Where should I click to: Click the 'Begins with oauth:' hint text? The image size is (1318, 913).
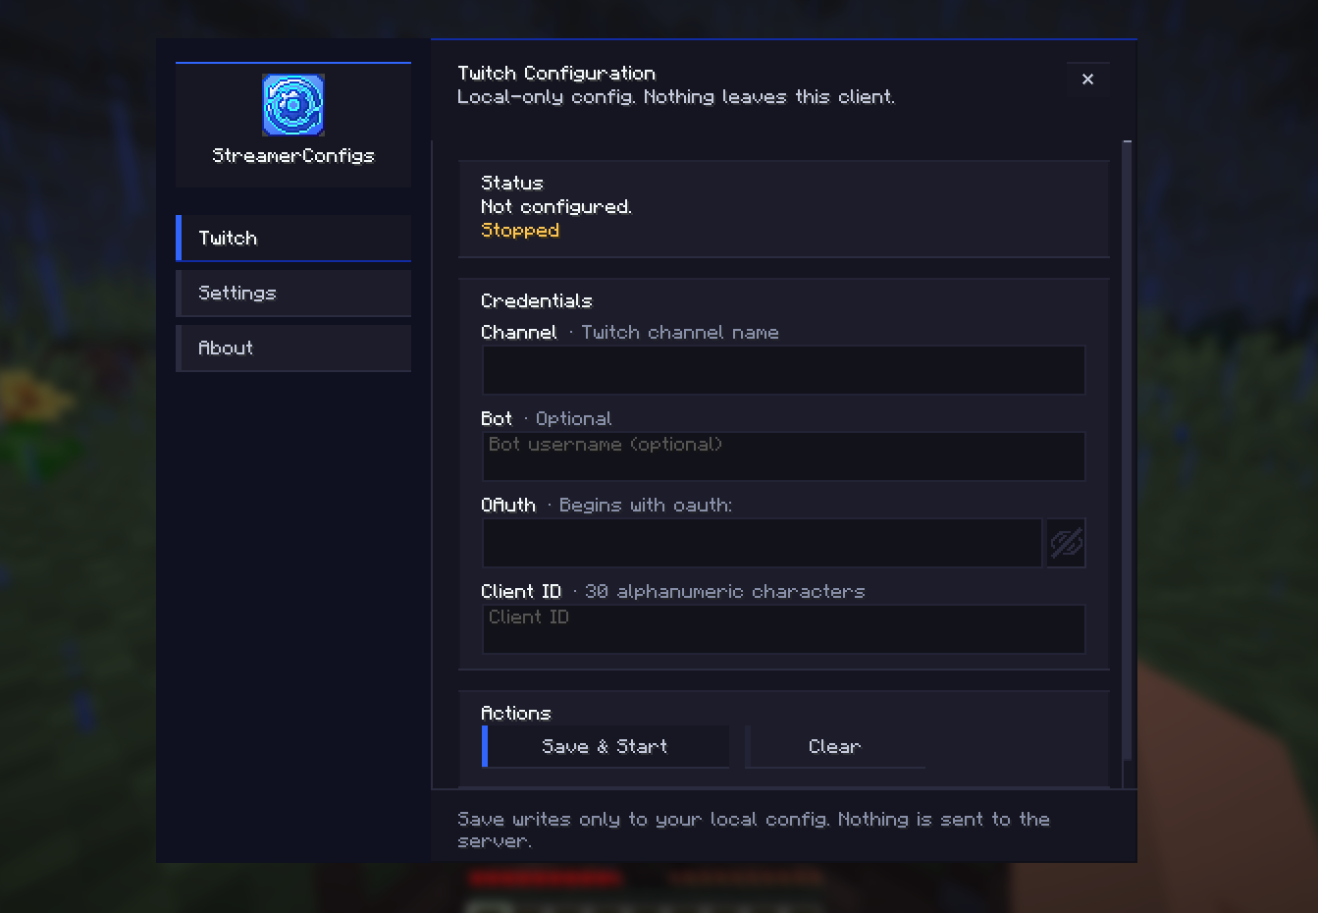(x=646, y=506)
